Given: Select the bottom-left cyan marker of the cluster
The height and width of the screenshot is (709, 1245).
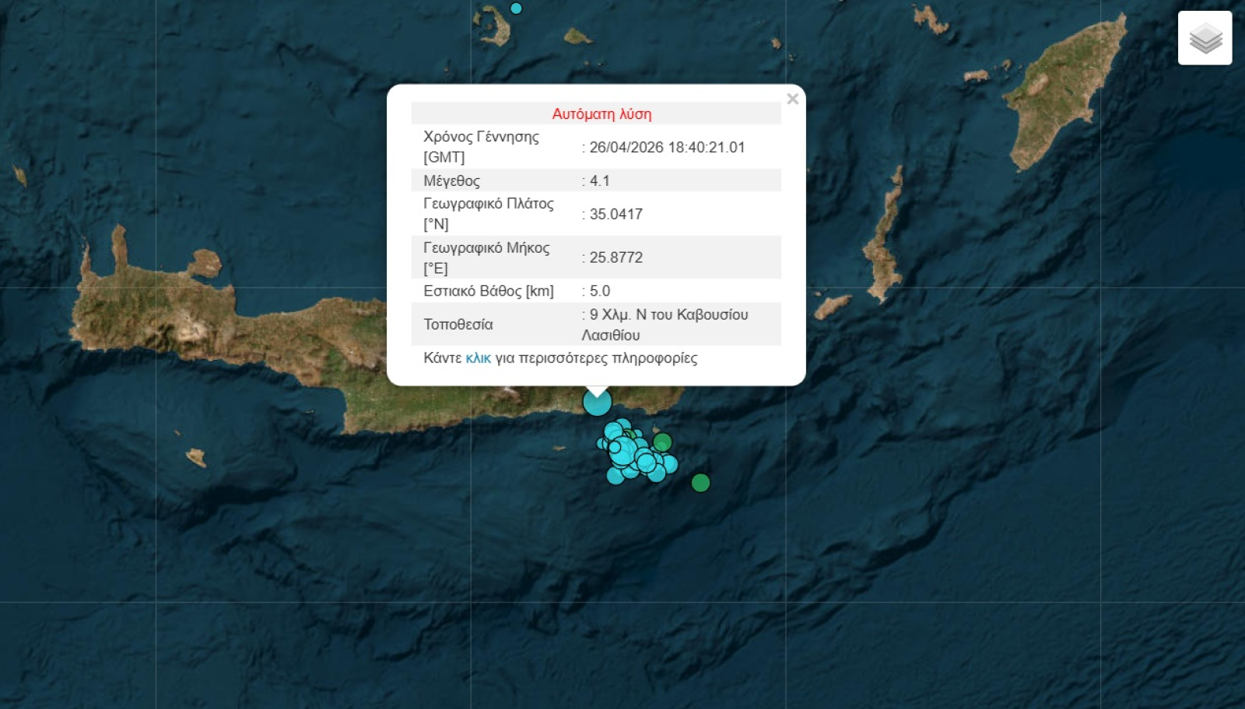Looking at the screenshot, I should [x=615, y=476].
